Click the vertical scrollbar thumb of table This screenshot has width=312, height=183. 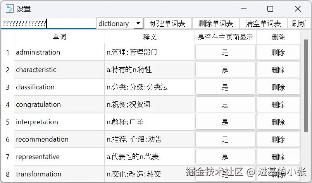pos(306,86)
